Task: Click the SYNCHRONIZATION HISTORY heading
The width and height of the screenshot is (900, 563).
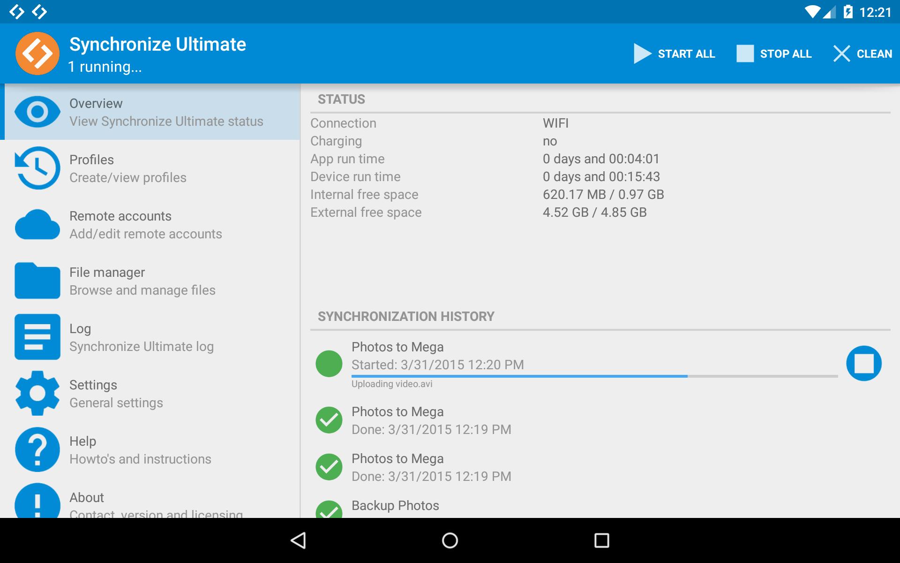Action: point(406,316)
